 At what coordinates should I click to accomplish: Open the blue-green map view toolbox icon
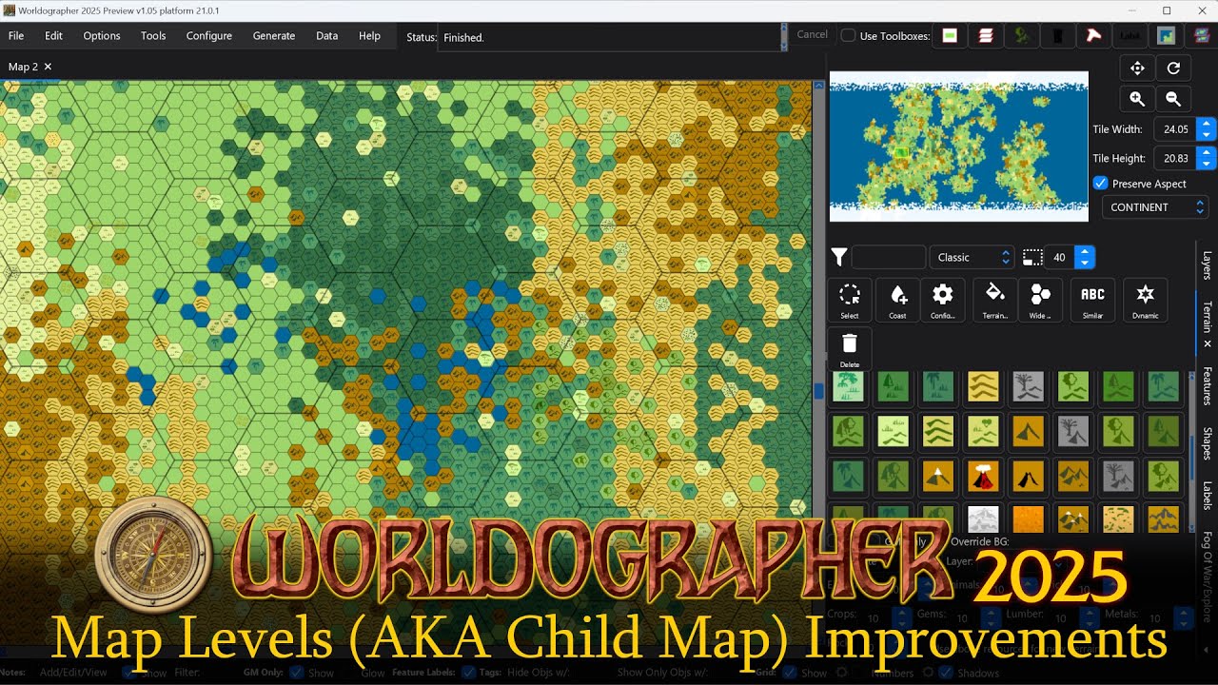coord(1166,36)
